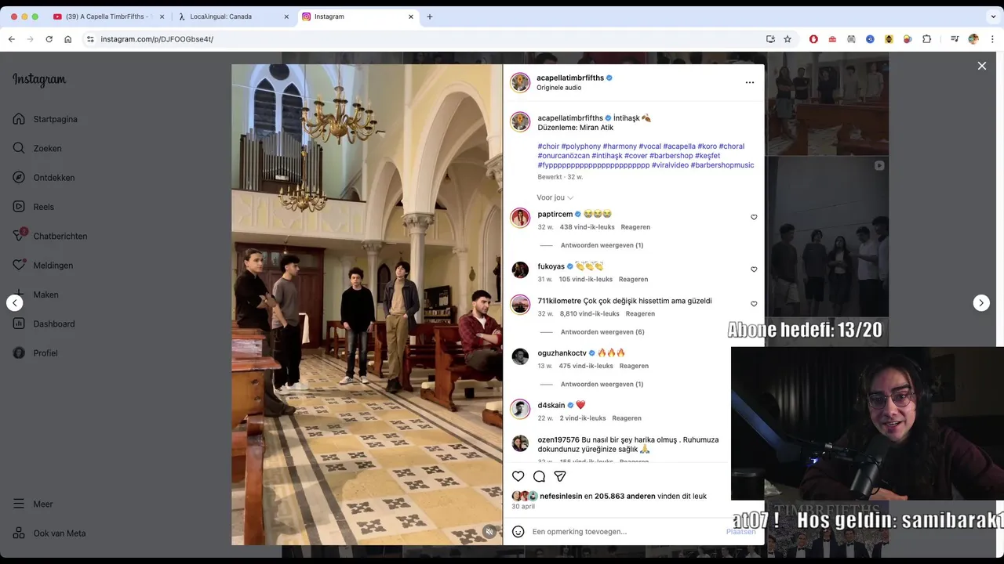This screenshot has height=564, width=1004.
Task: Click the Originele audio link
Action: (558, 88)
